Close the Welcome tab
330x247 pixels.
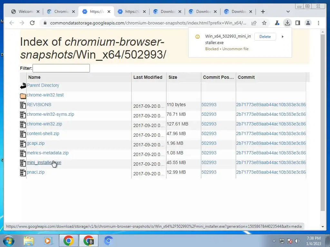point(38,12)
